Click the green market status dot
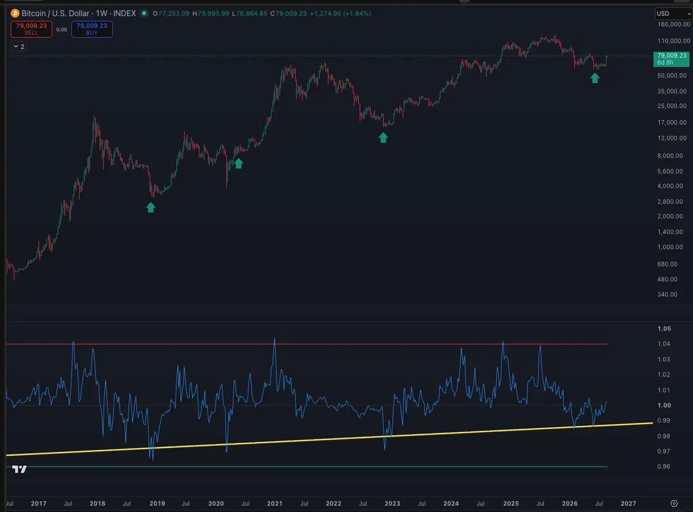693x512 pixels. point(144,13)
